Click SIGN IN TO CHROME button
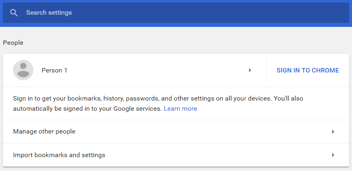352x171 pixels. click(308, 70)
